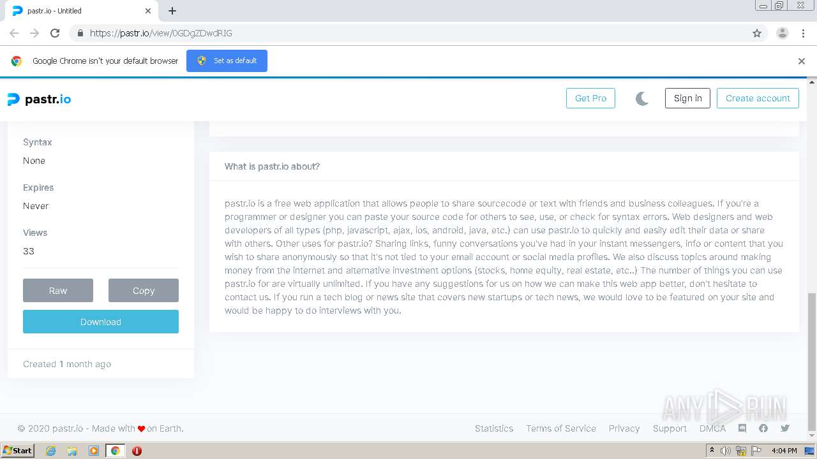Open the DMCA footer link

712,428
